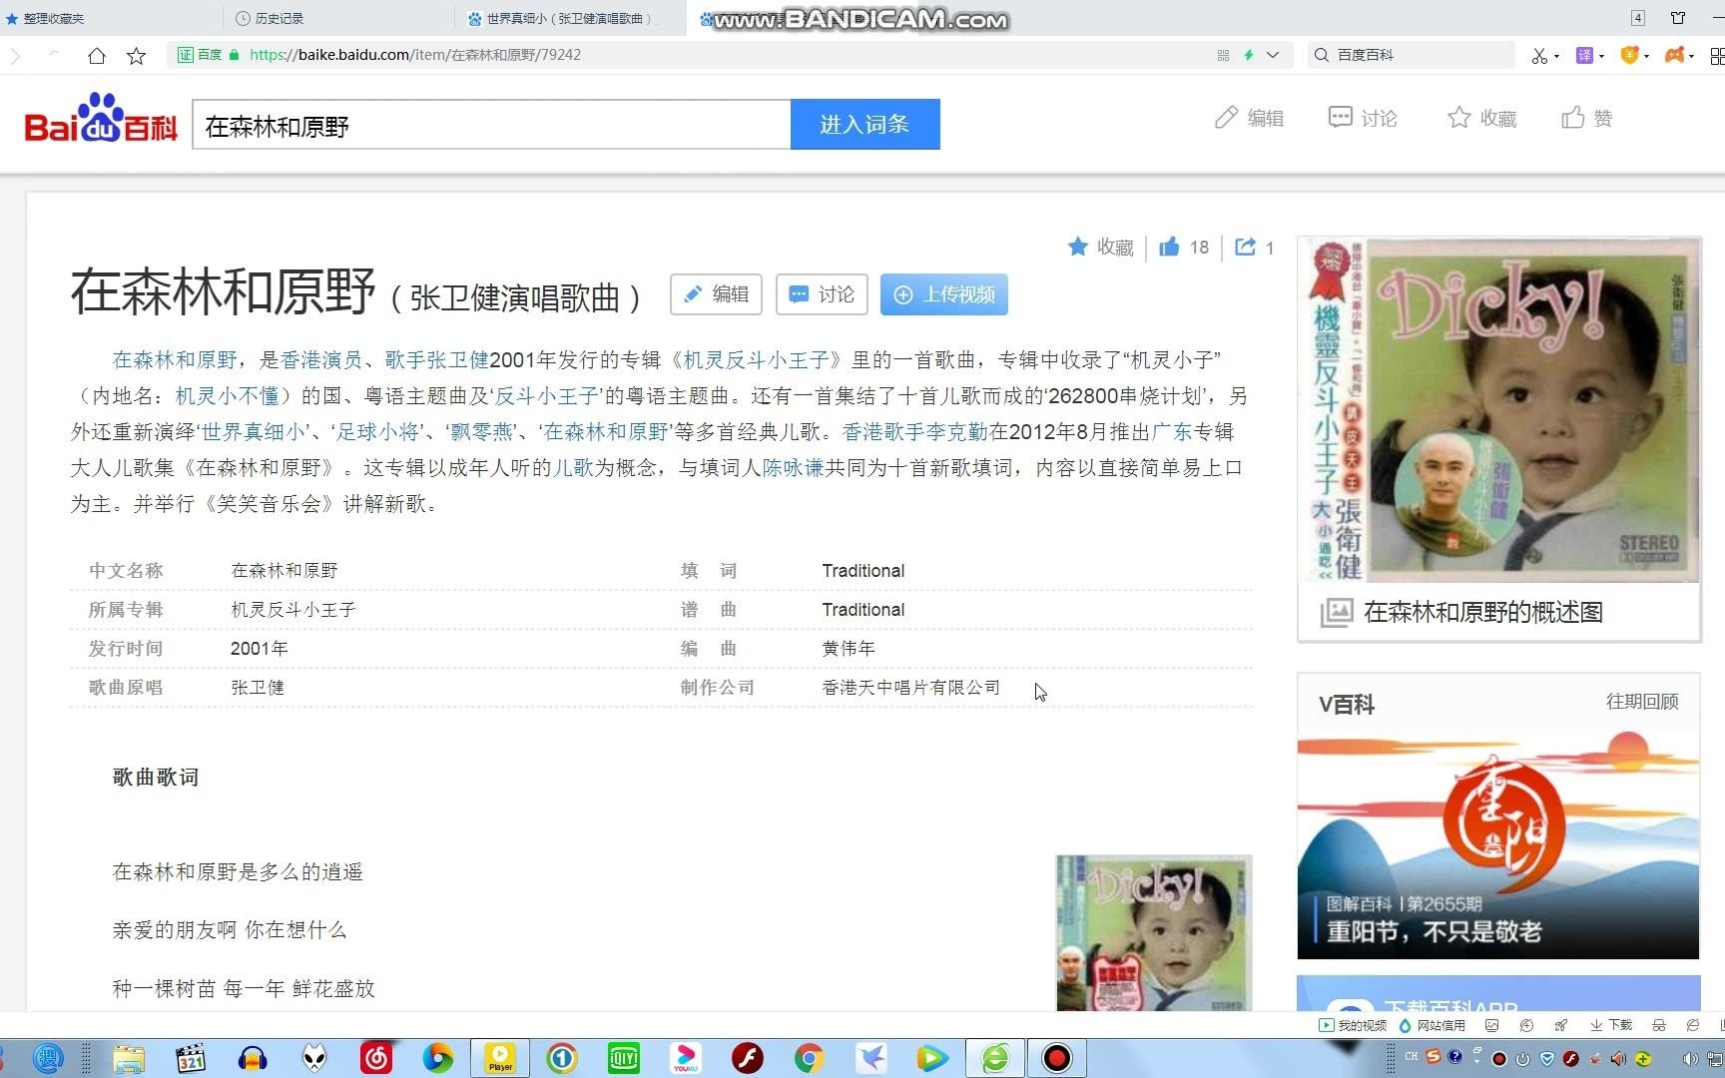Give a 赞 thumbs-up in header
This screenshot has width=1725, height=1078.
tap(1587, 118)
